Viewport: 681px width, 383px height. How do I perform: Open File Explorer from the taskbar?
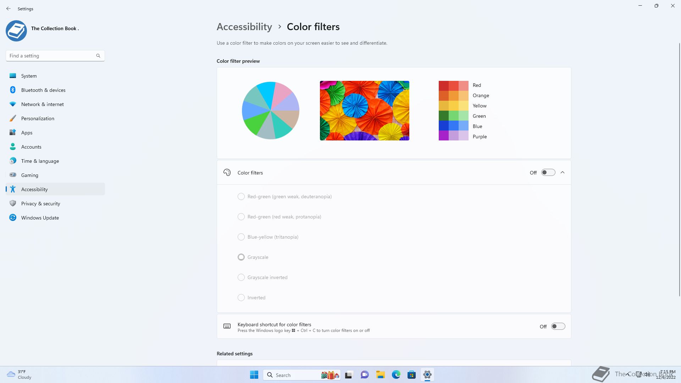click(381, 375)
